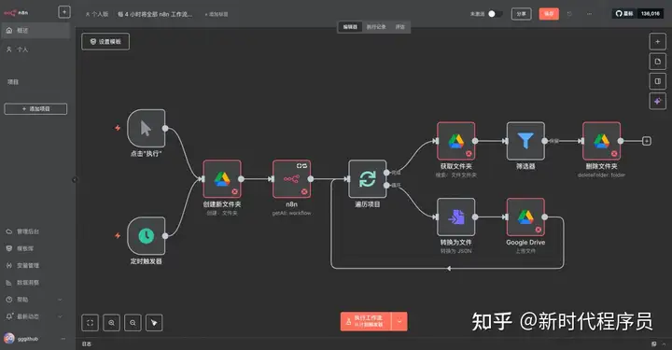Image resolution: width=672 pixels, height=350 pixels.
Task: Open the 创建新文件夹 Google Drive node
Action: pos(222,178)
